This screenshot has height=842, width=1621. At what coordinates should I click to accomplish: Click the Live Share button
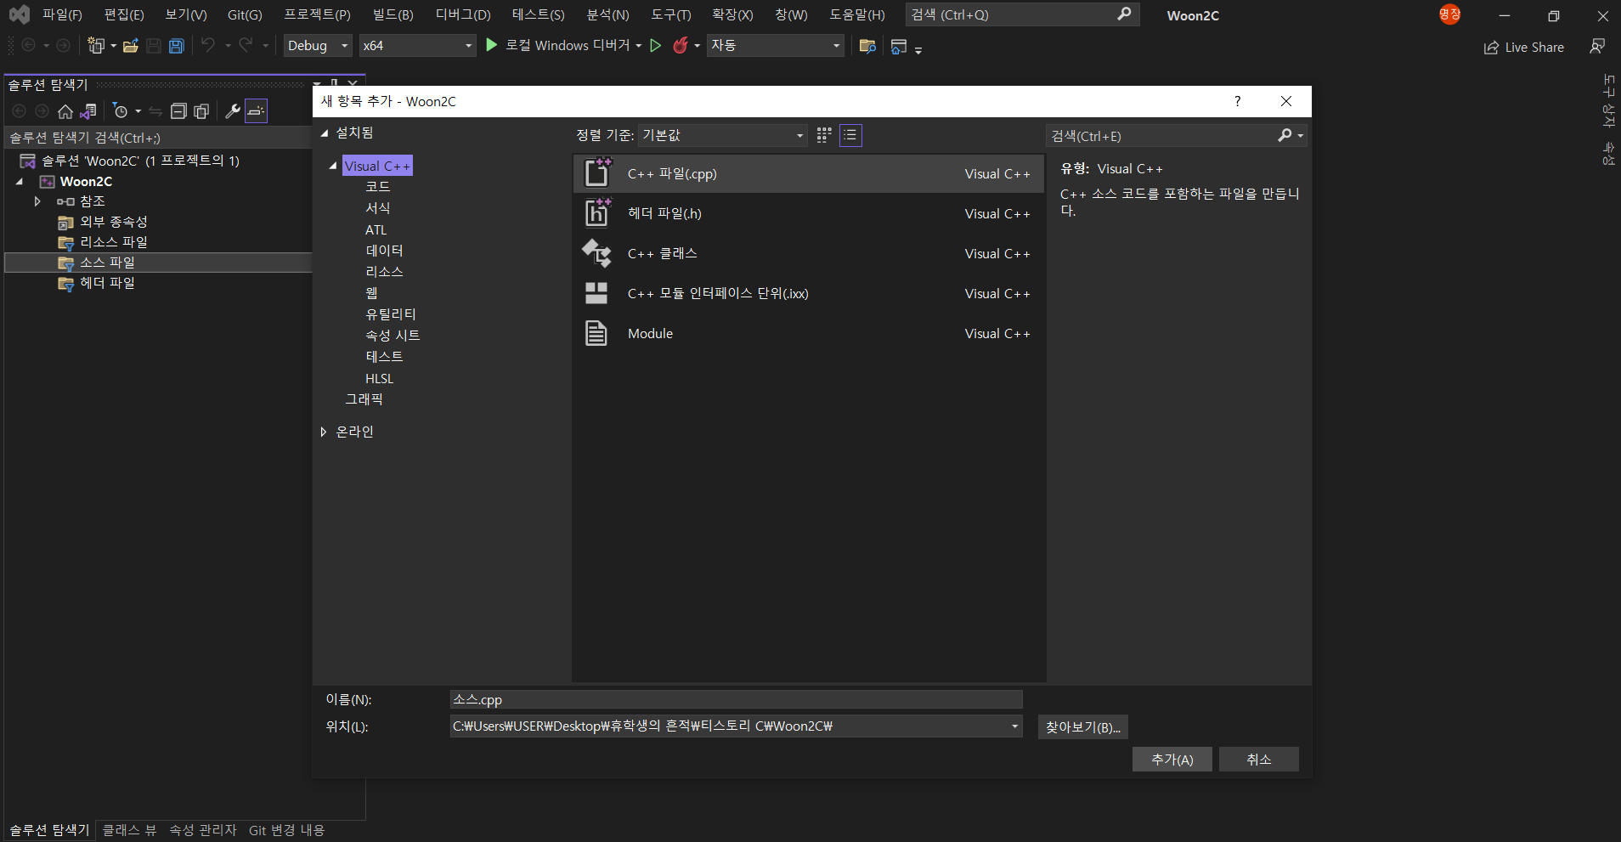click(1524, 48)
